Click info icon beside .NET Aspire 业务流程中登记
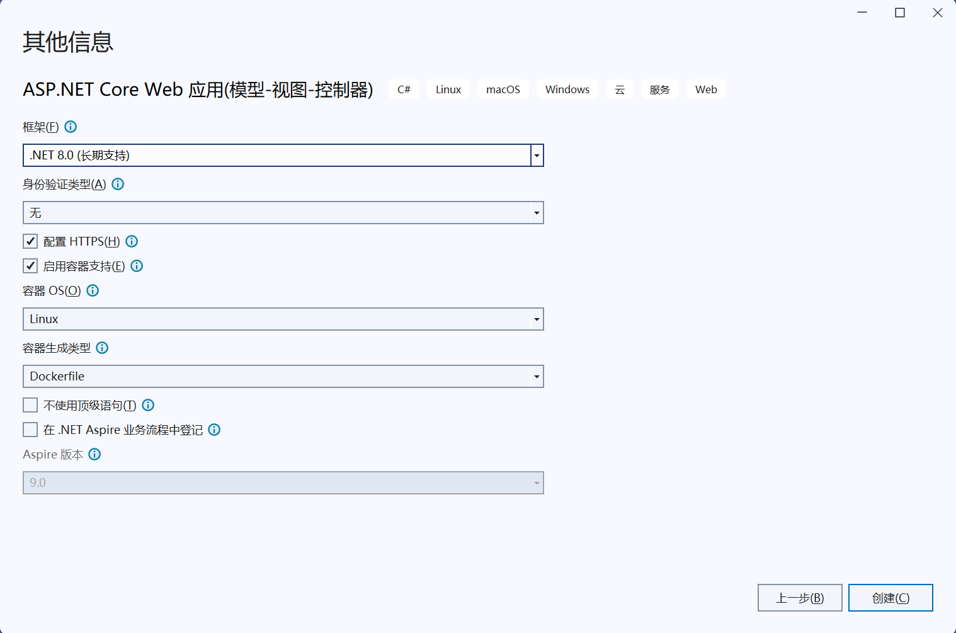 [x=214, y=430]
